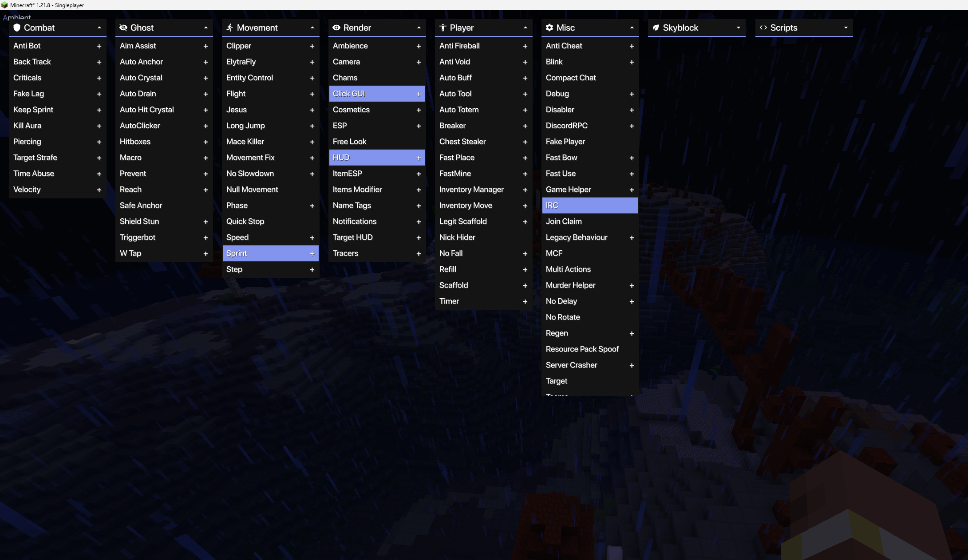Viewport: 968px width, 560px height.
Task: Toggle the Long Jump module
Action: tap(271, 126)
